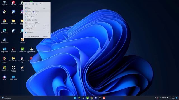Select the vibranceGUI.exe desktop shortcut
179x100 pixels.
pyautogui.click(x=4, y=40)
